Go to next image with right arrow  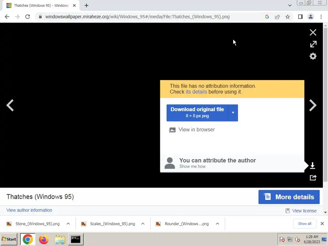pyautogui.click(x=313, y=105)
